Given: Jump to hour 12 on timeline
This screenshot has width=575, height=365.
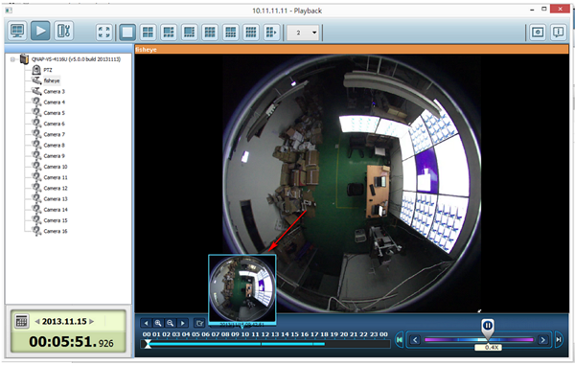Looking at the screenshot, I should [265, 334].
